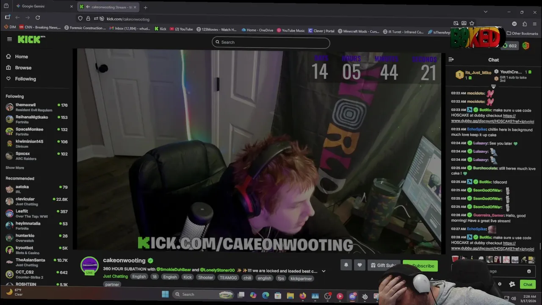Open the list all tabs dropdown
542x305 pixels.
click(x=485, y=12)
